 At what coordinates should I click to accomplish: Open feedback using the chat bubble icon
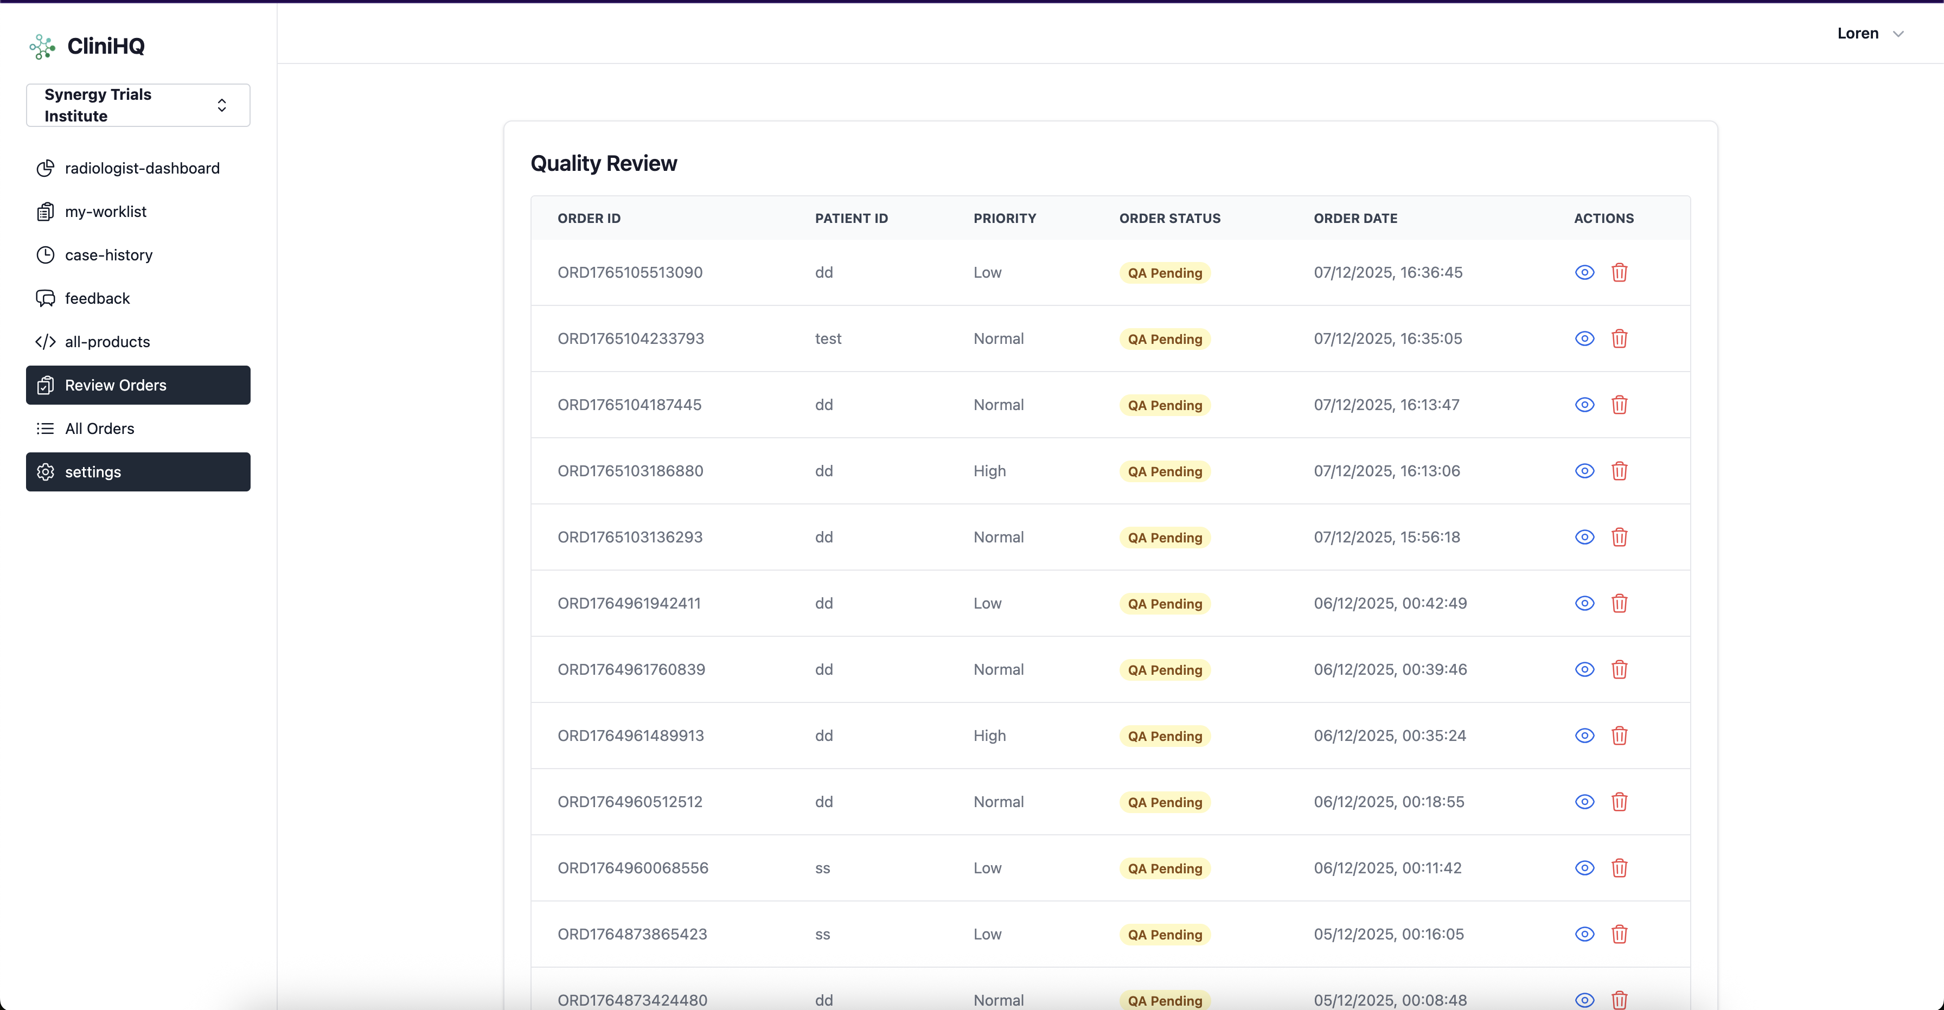[45, 298]
